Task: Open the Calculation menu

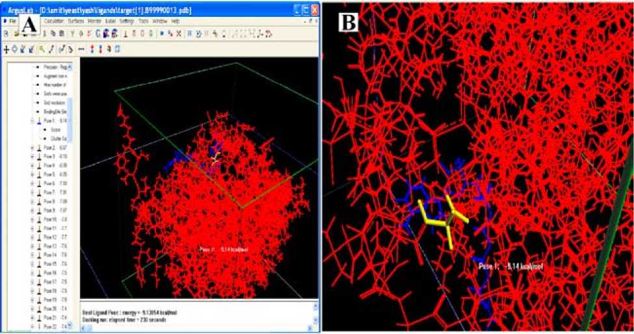Action: (x=54, y=21)
